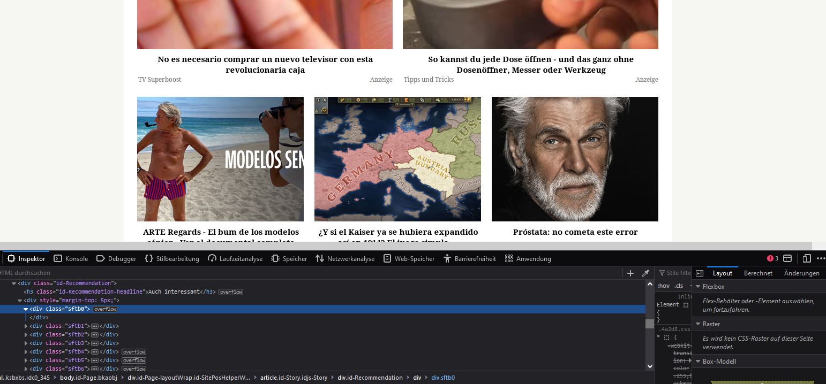Click the ellipsis badge in sftb1 div
The width and height of the screenshot is (826, 384).
pyautogui.click(x=95, y=326)
